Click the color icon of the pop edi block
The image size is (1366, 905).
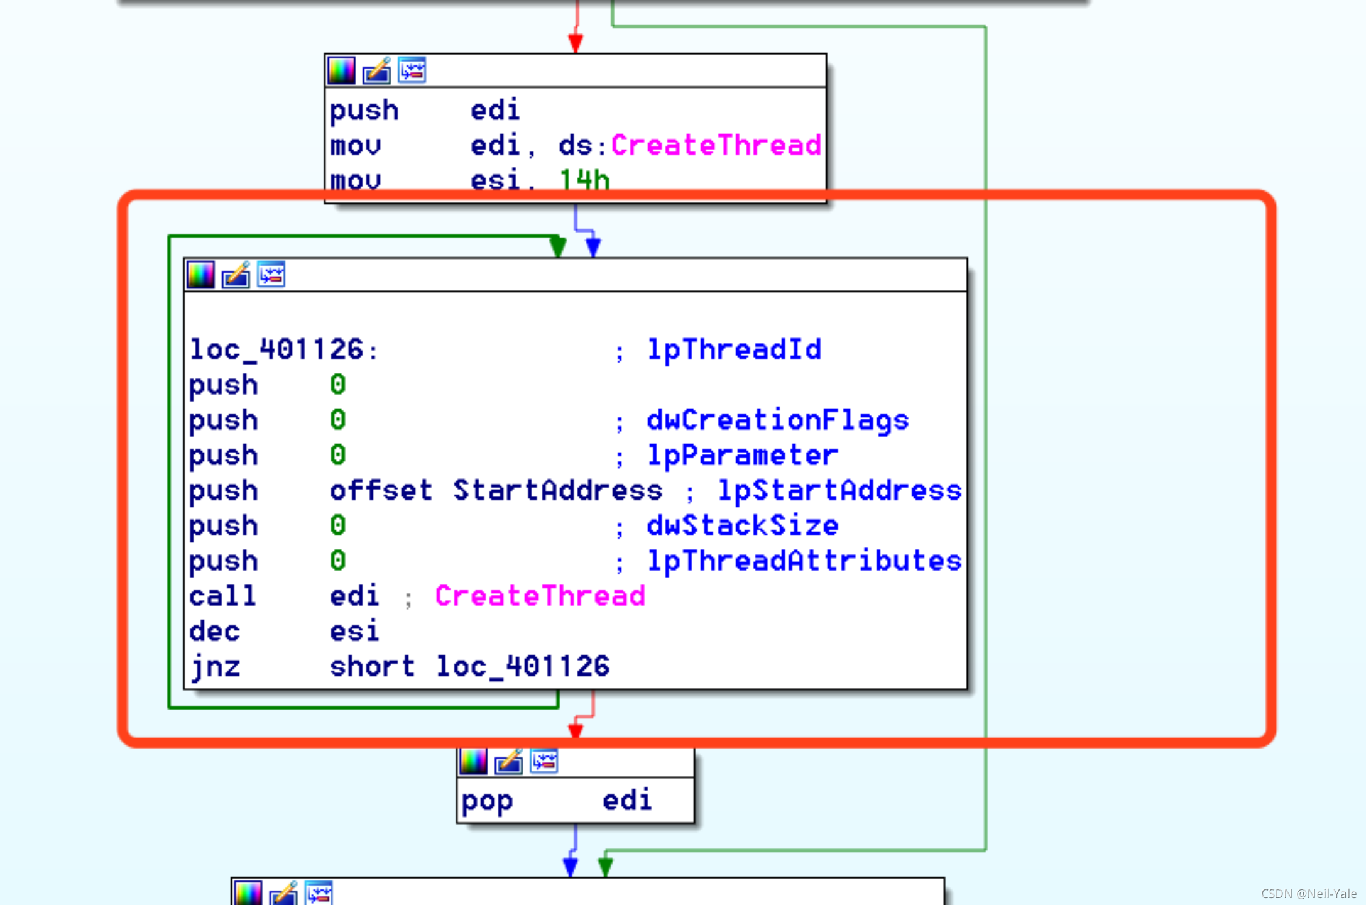(473, 761)
